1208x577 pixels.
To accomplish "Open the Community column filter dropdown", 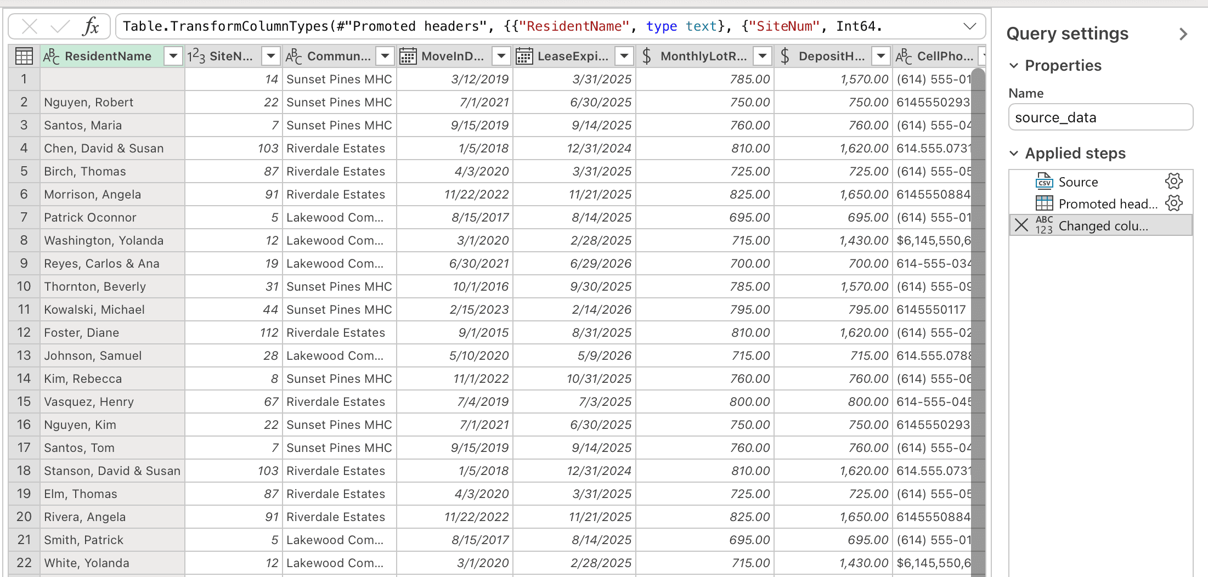I will 385,56.
